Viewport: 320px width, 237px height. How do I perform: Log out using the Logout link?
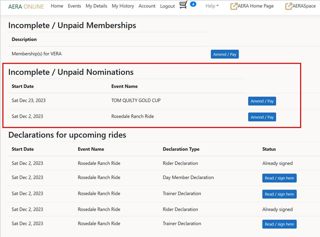coord(167,6)
